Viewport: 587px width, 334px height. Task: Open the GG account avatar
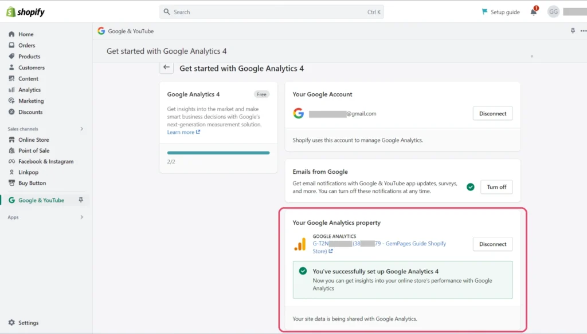point(553,12)
